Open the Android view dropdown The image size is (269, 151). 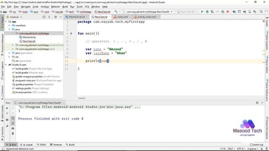click(x=14, y=17)
